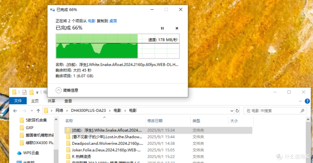Click 网络 in the address breadcrumb
Screen dimensions: 313x163
[59, 111]
